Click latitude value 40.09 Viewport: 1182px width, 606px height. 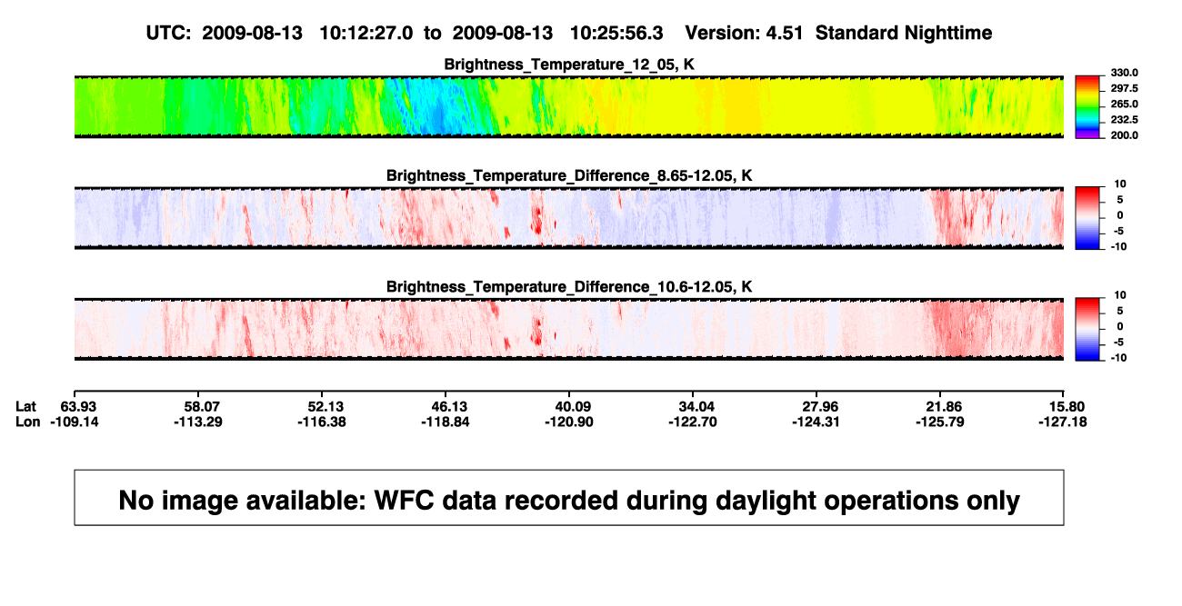pos(575,406)
